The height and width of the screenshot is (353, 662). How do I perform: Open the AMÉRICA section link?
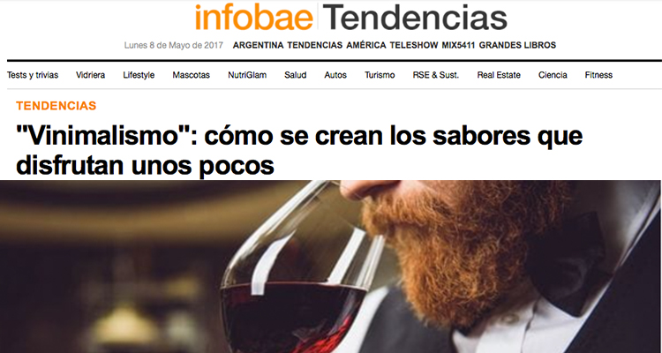[x=366, y=45]
